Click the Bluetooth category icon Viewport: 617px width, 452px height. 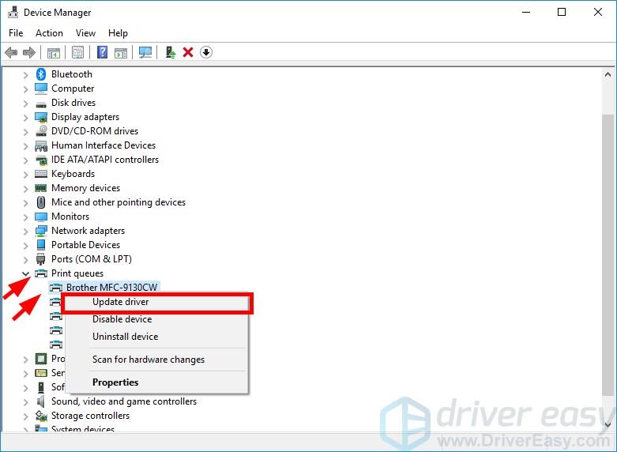41,74
